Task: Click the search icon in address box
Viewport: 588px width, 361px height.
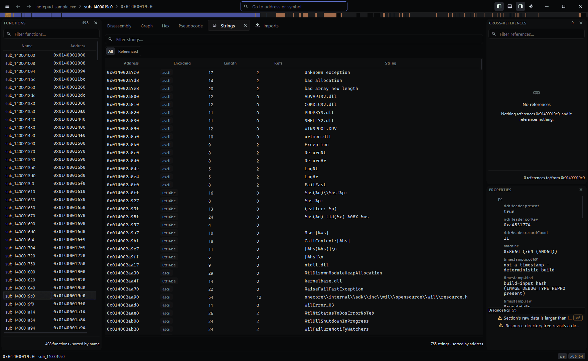Action: tap(246, 6)
